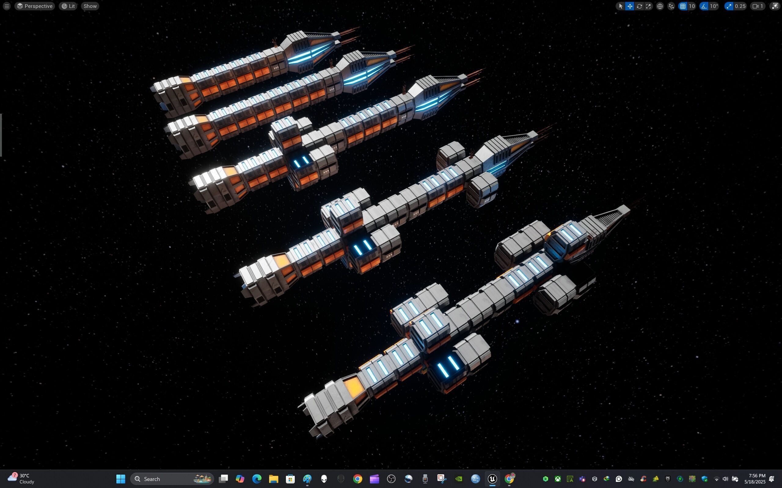This screenshot has width=782, height=488.
Task: Open the Perspective view mode dropdown
Action: coord(35,6)
